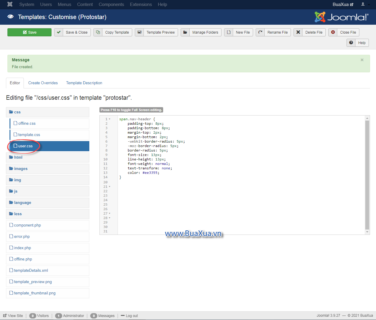Open the BuaXua site link
The height and width of the screenshot is (320, 376).
pyautogui.click(x=343, y=4)
